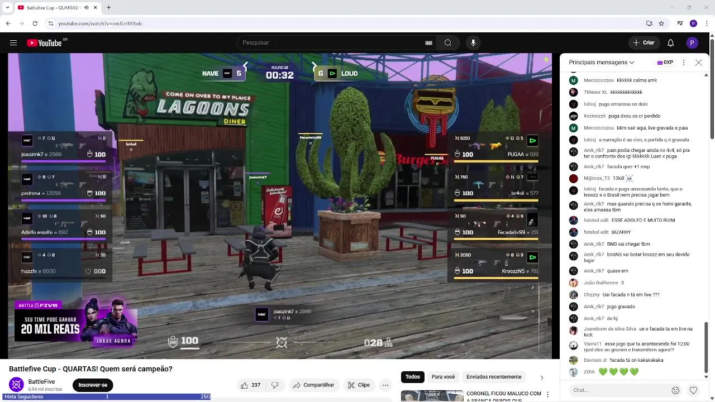Click chat author ZOIA with green hearts

(589, 372)
